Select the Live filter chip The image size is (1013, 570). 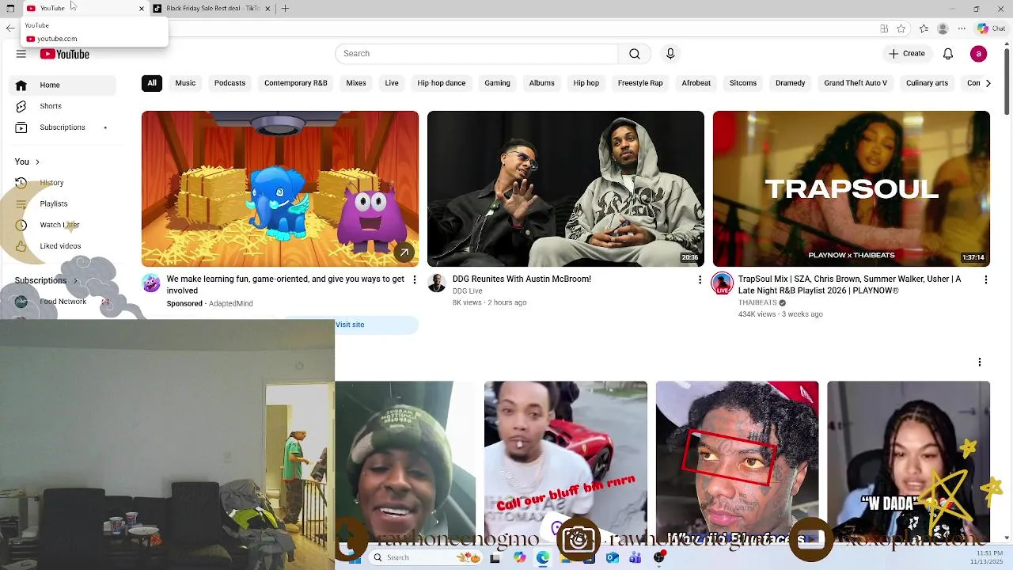pyautogui.click(x=392, y=83)
